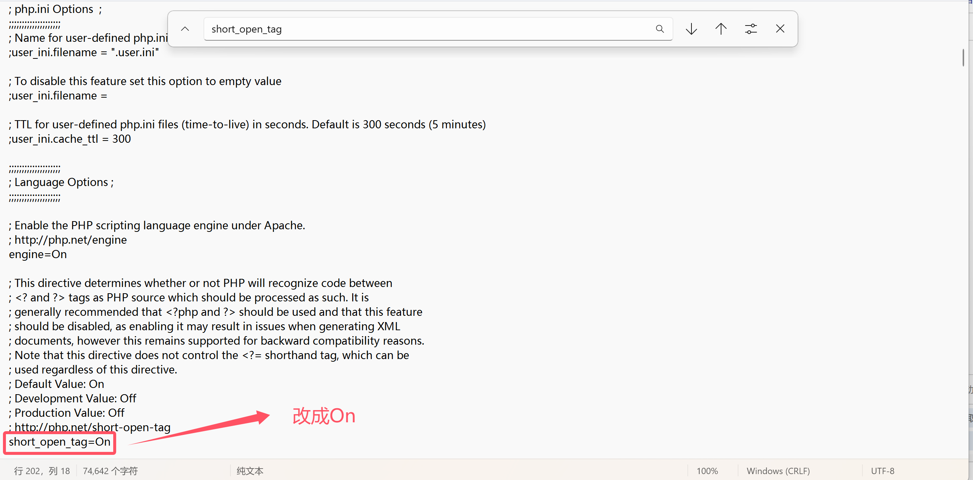Place cursor on short_open_tag=On line
Viewport: 973px width, 480px height.
tap(60, 442)
